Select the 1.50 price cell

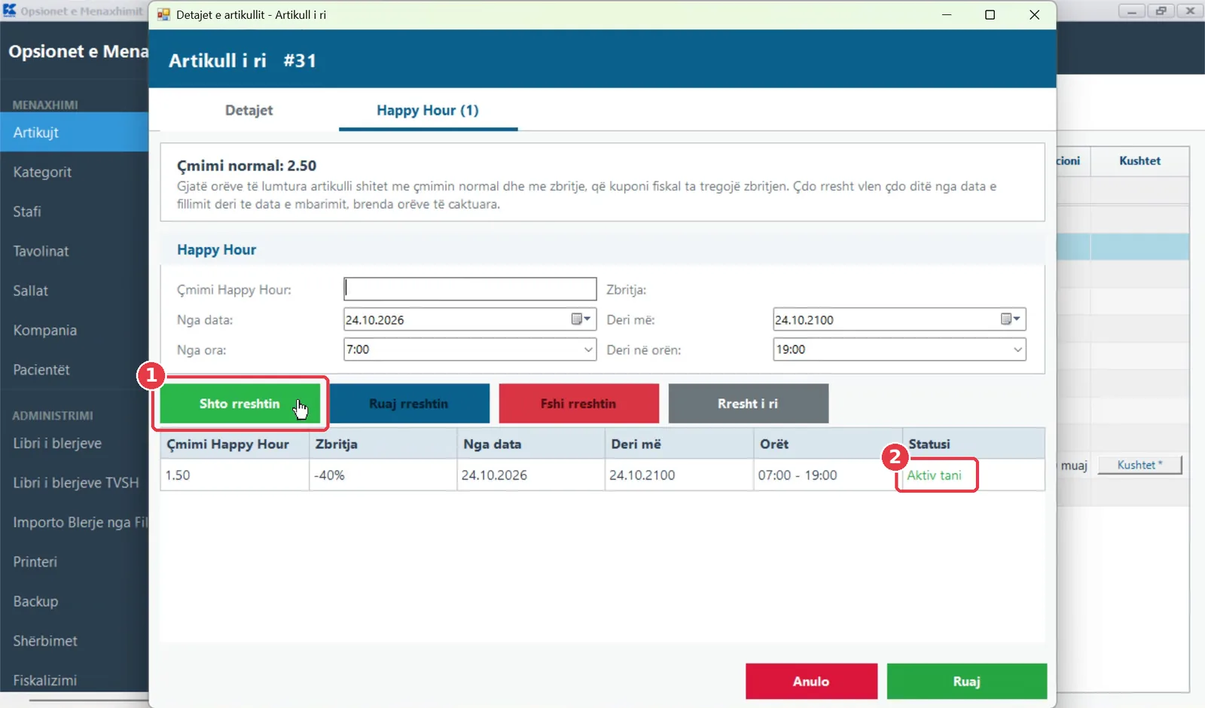tap(235, 475)
